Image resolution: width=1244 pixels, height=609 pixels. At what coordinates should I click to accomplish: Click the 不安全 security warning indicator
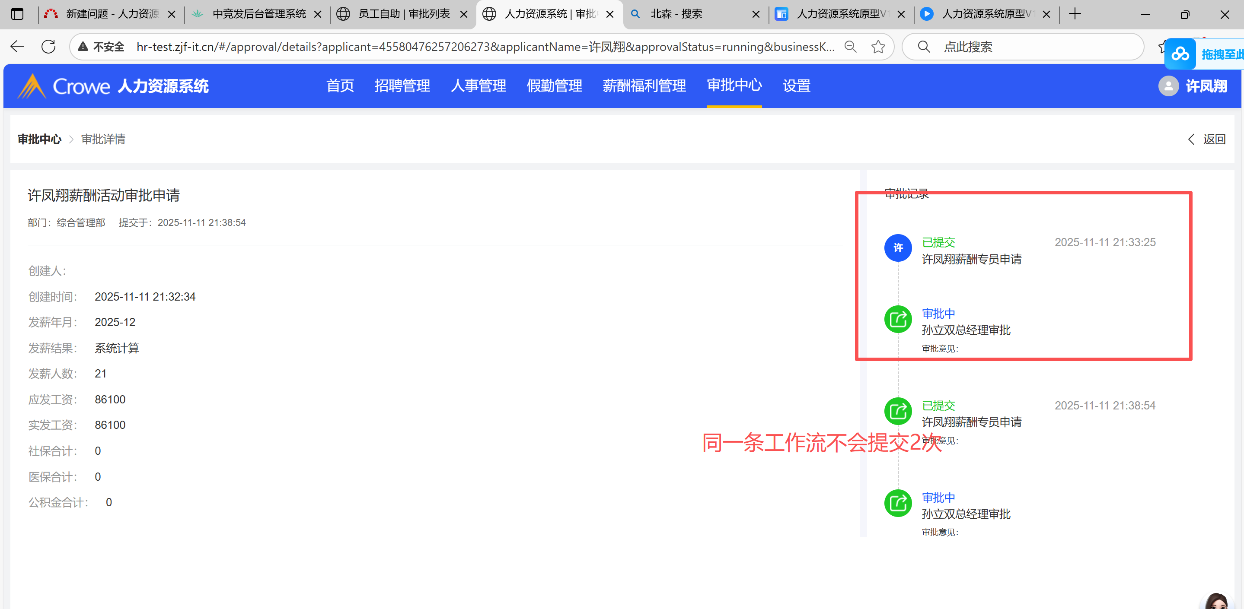[102, 47]
